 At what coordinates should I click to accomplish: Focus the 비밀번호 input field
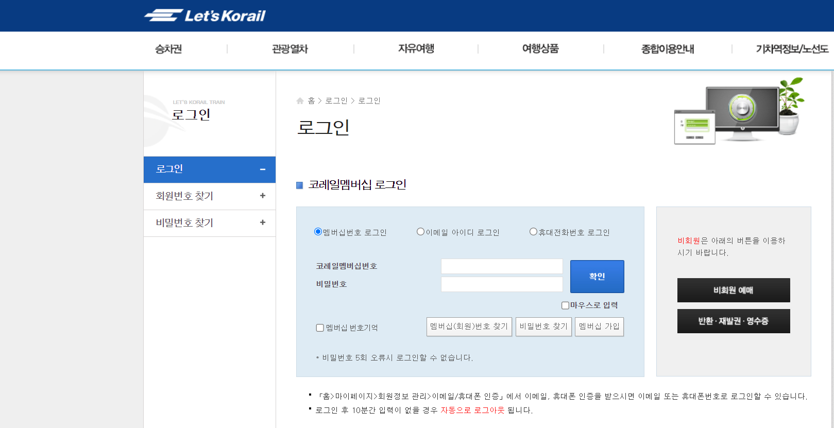(x=502, y=284)
